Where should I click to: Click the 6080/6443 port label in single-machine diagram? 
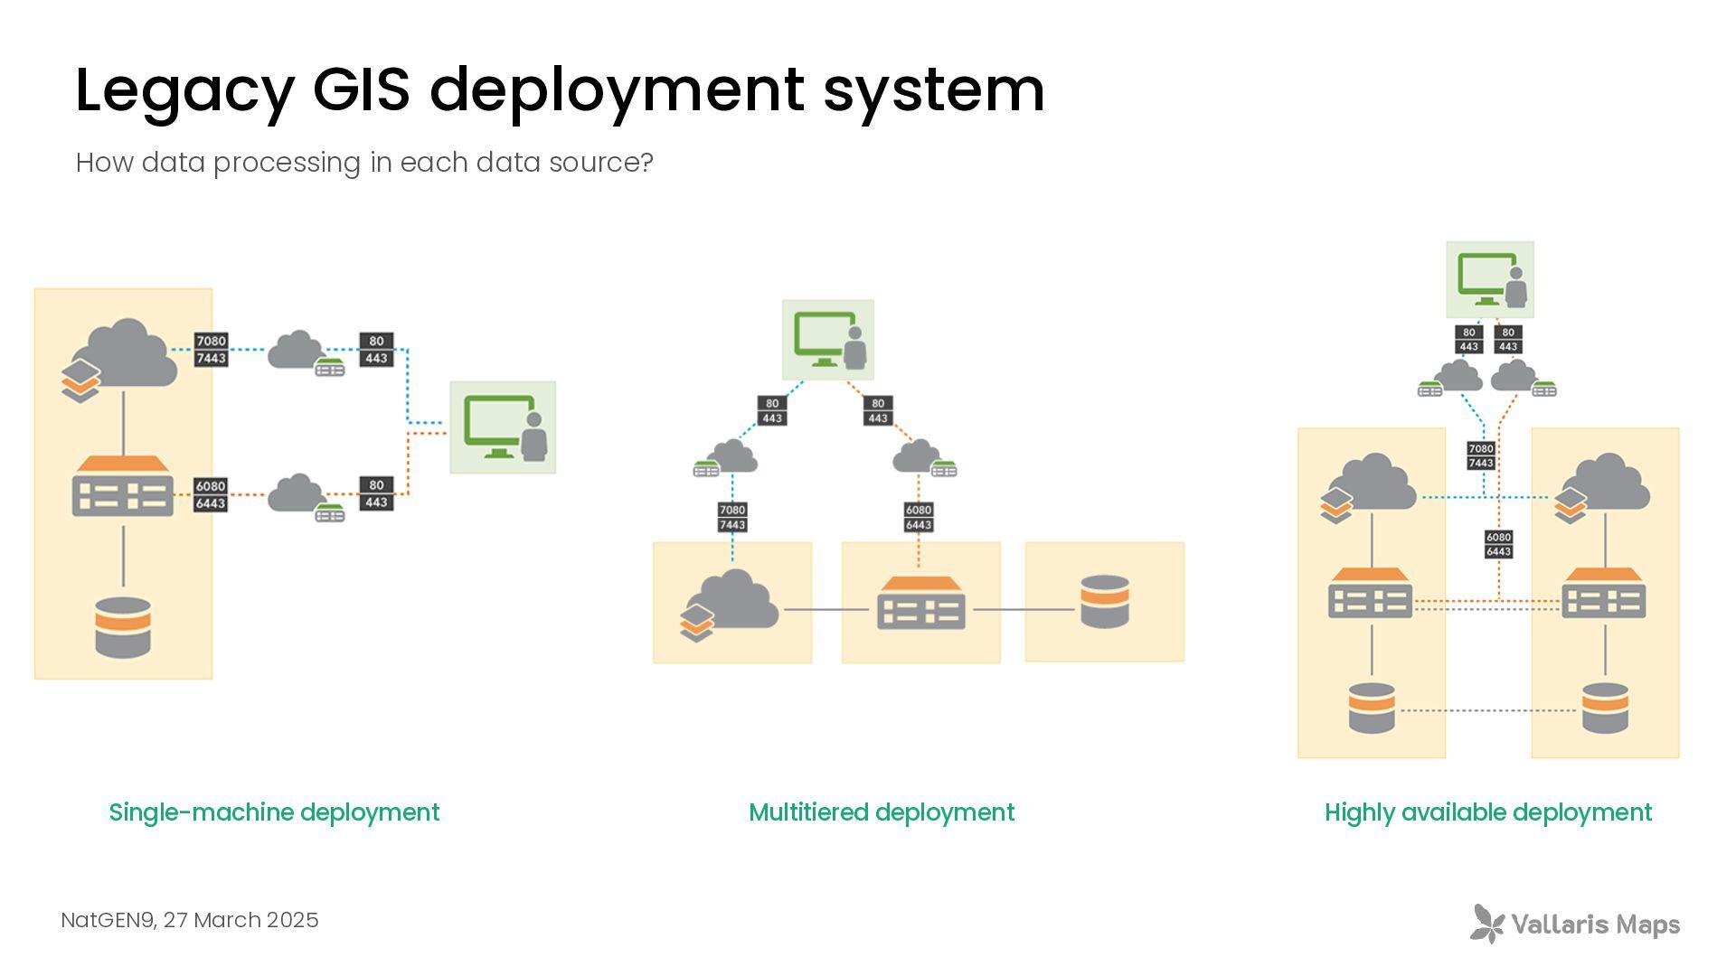(x=211, y=495)
